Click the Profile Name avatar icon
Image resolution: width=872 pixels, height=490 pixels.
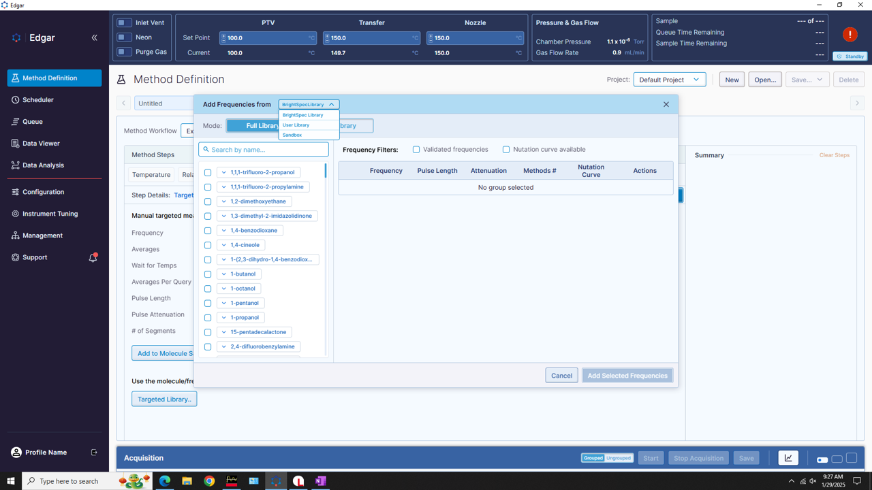point(16,453)
